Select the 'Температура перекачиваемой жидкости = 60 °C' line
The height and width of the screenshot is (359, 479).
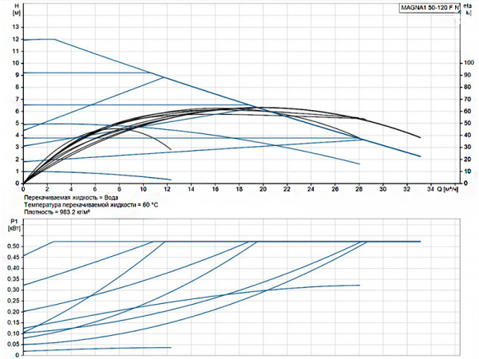pyautogui.click(x=91, y=206)
